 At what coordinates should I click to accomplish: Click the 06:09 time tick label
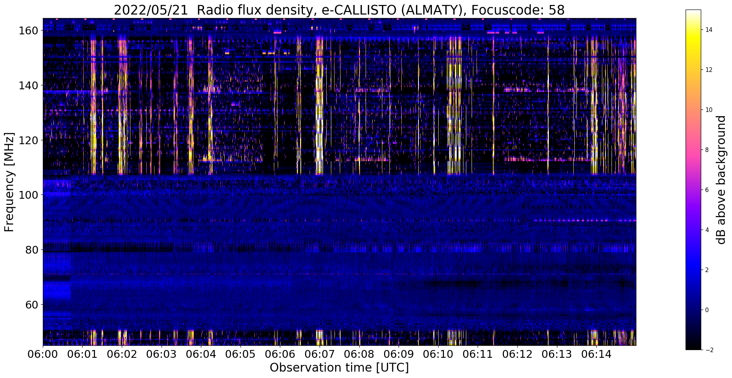tap(399, 354)
